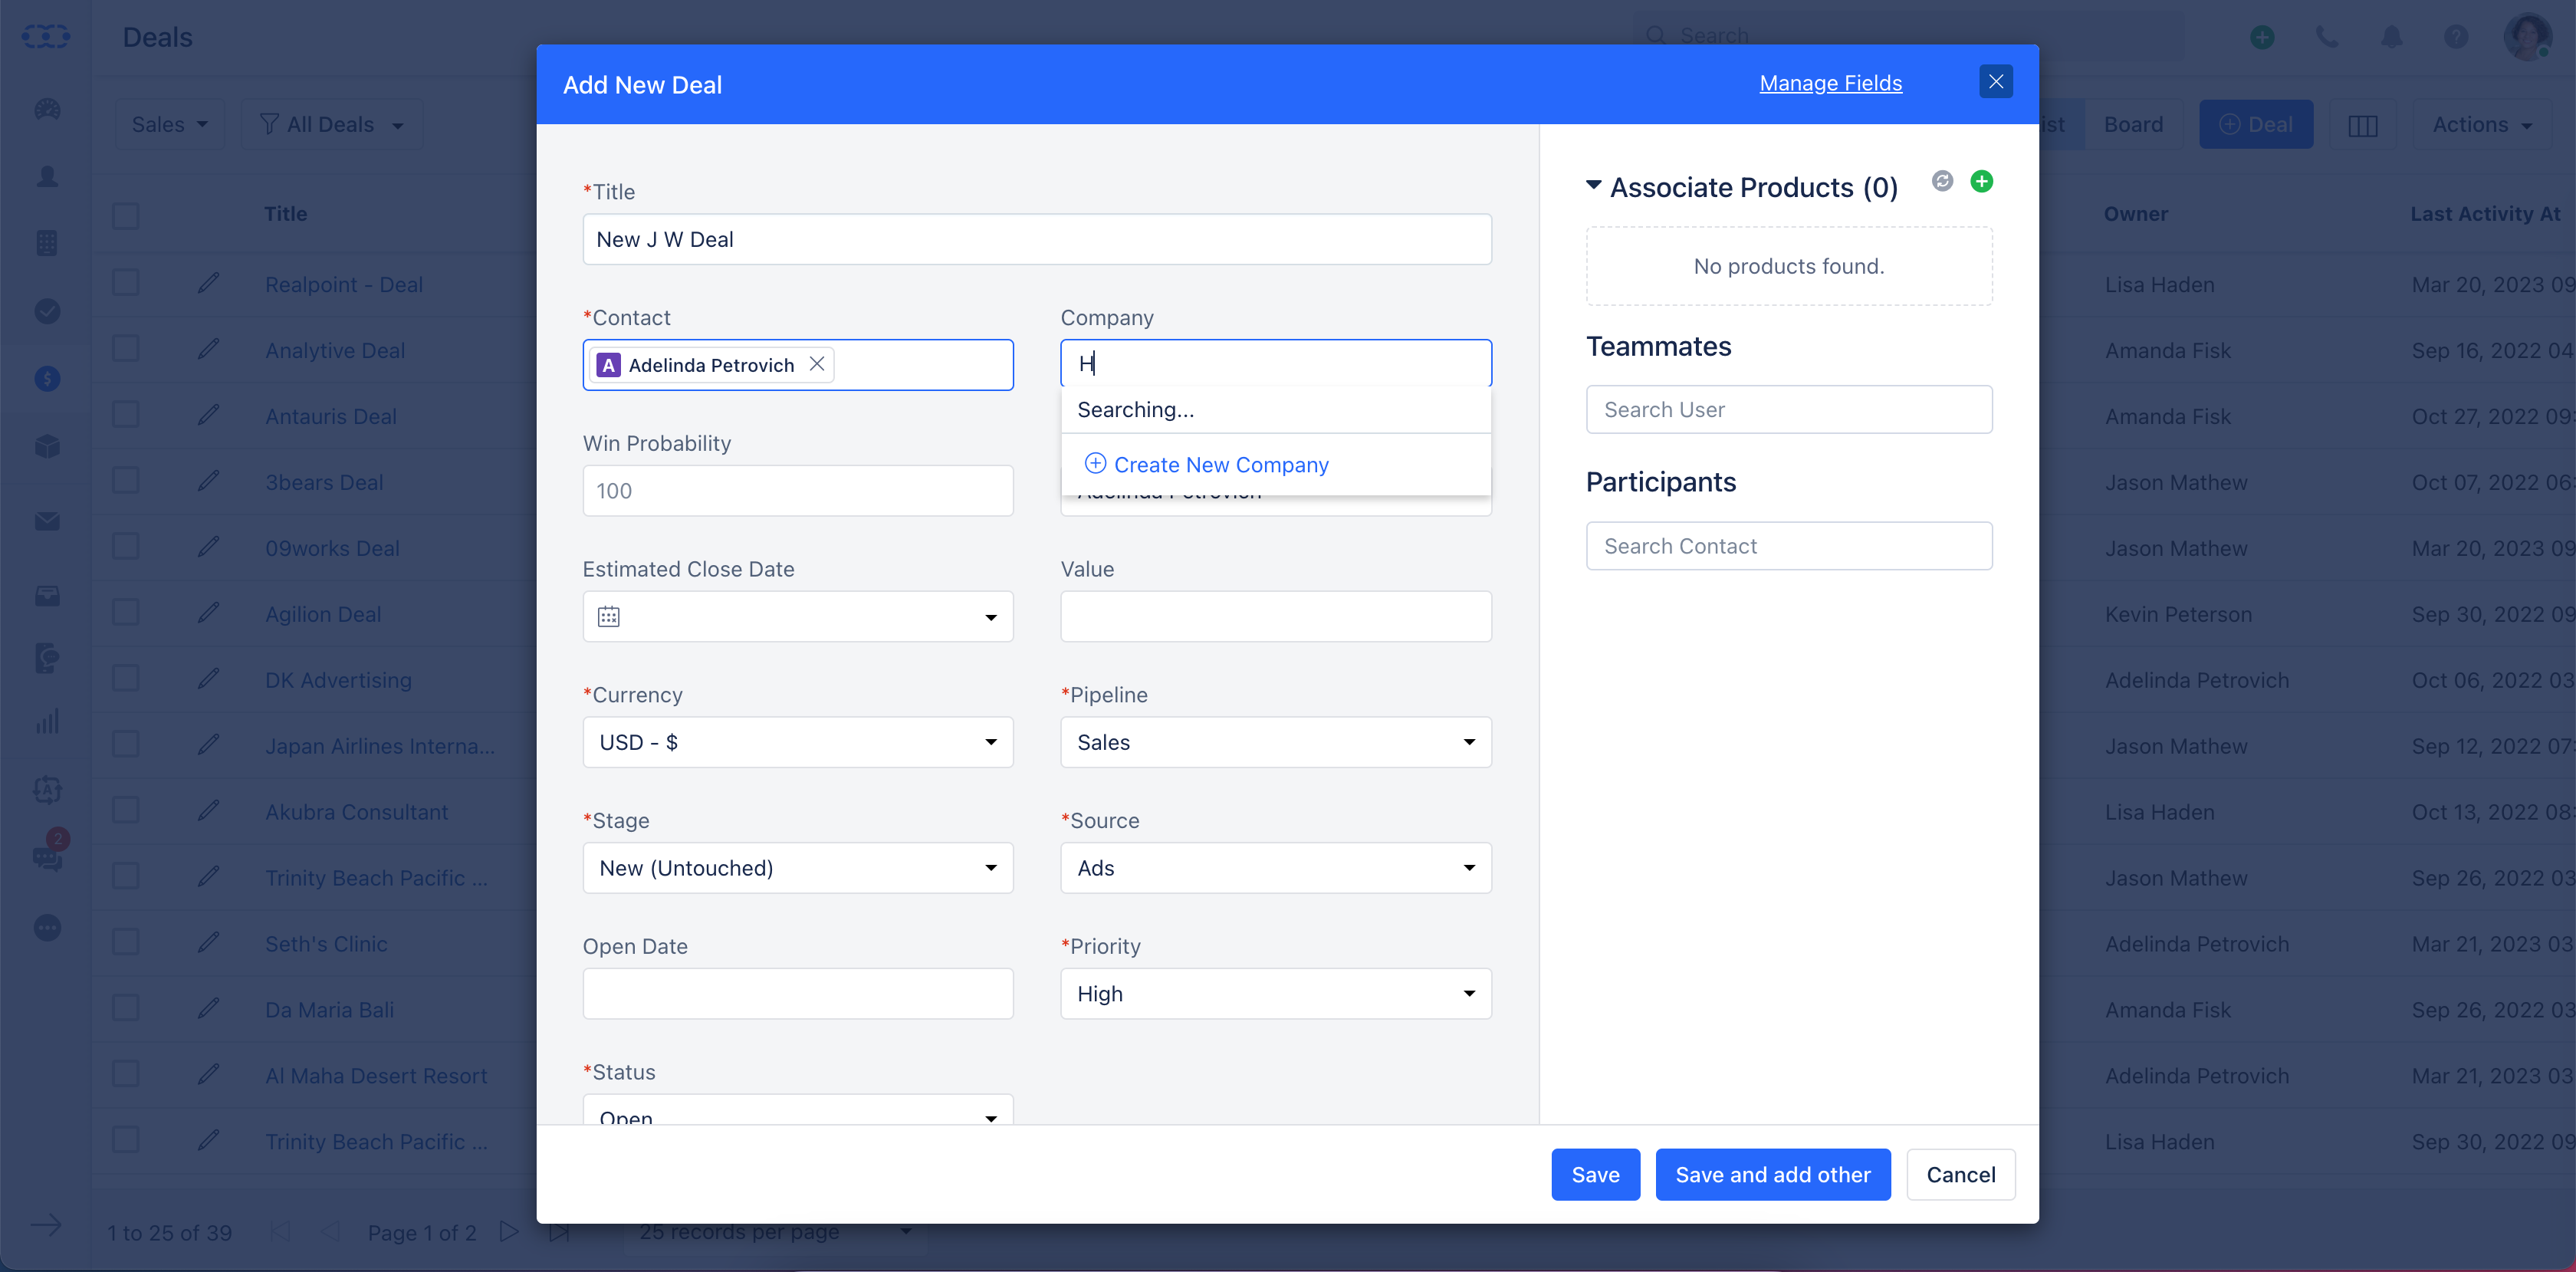
Task: Click the blue Deal button in the background toolbar
Action: click(2256, 125)
